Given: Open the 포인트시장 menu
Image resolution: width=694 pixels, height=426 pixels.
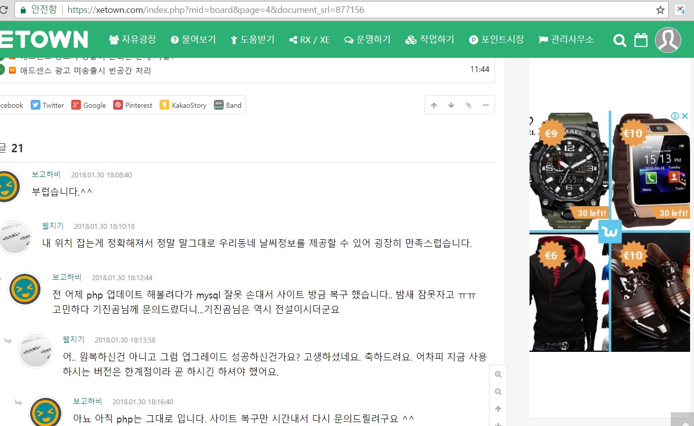Looking at the screenshot, I should [496, 40].
